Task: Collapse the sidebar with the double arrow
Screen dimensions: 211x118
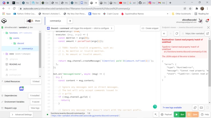Action: (x=43, y=67)
